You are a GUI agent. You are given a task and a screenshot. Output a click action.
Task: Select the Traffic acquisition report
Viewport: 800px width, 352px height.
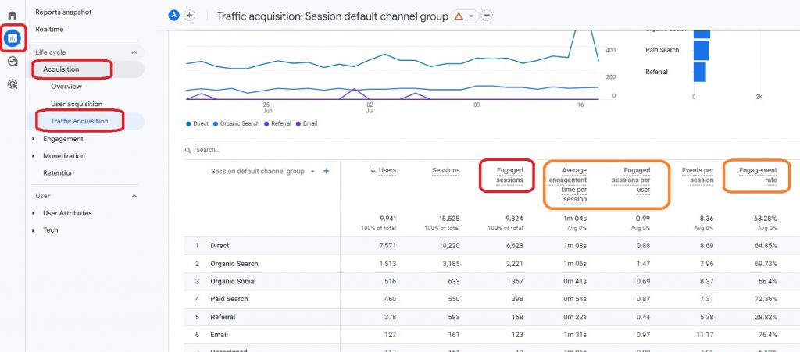pos(80,121)
